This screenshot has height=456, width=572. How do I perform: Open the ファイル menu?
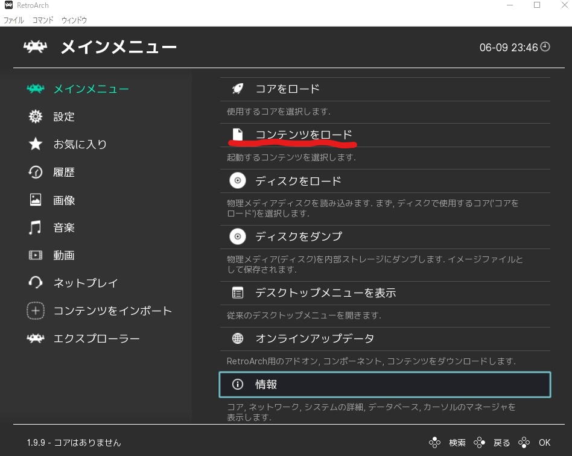point(13,20)
